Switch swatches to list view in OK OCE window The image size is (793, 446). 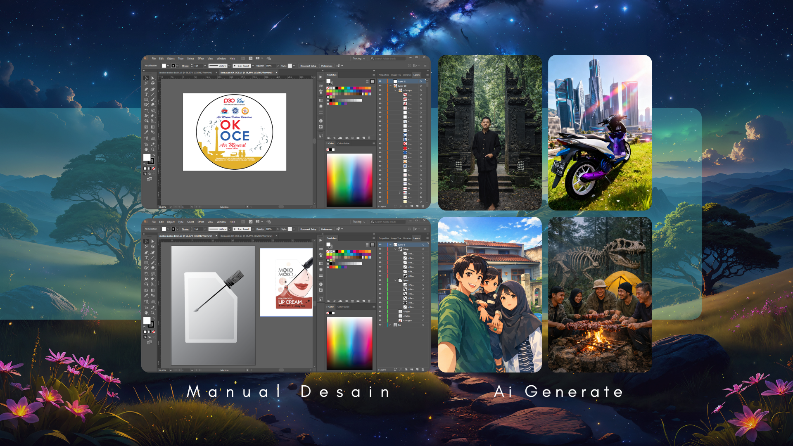367,82
